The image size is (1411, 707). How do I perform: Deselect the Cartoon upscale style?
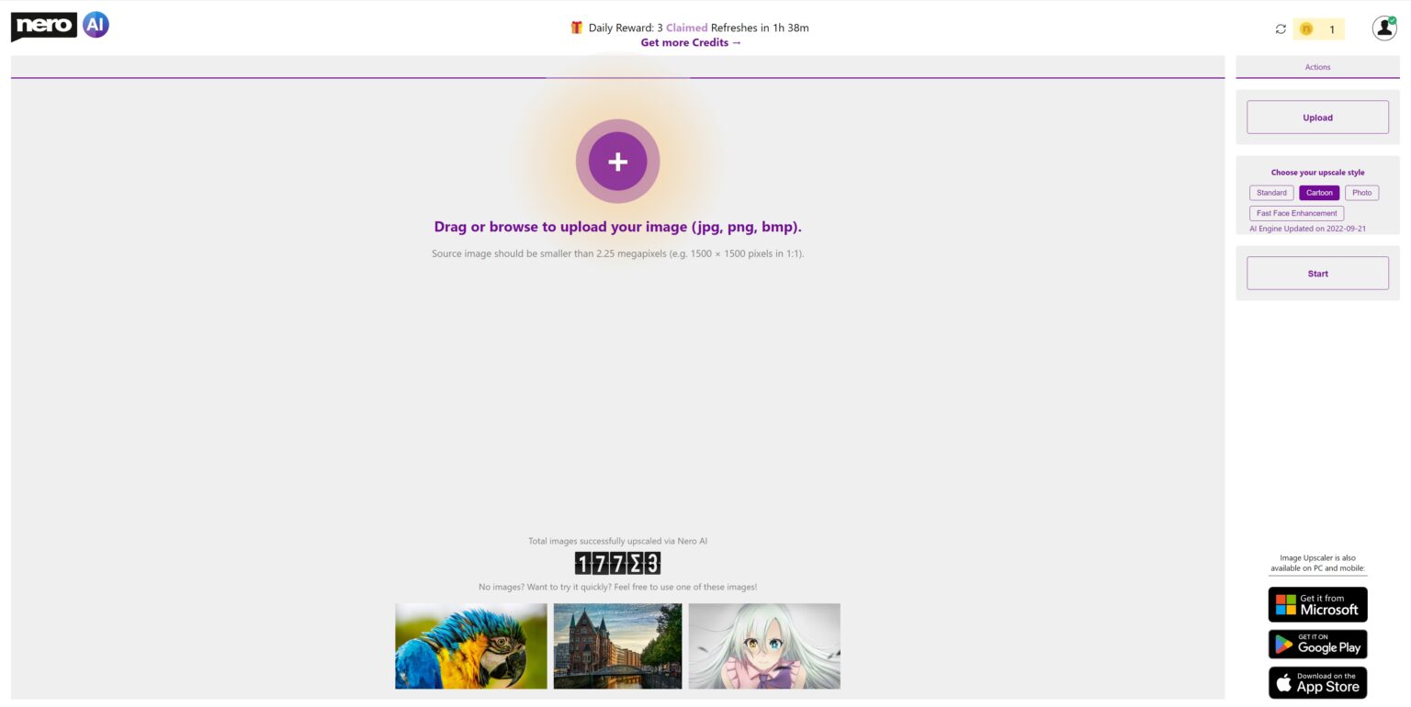point(1319,193)
